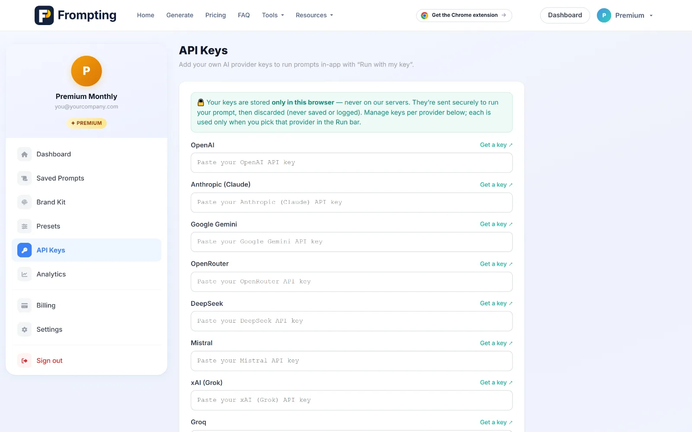
Task: Click the Brand Kit fingerprint icon
Action: (25, 202)
